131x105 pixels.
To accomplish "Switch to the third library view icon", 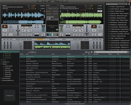I will [91, 52].
